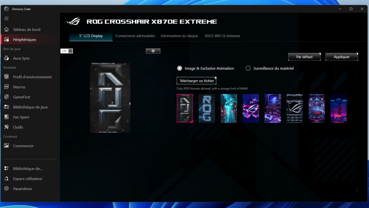Click the Contenus section label
Screen dimensions: 369x208
coord(10,136)
